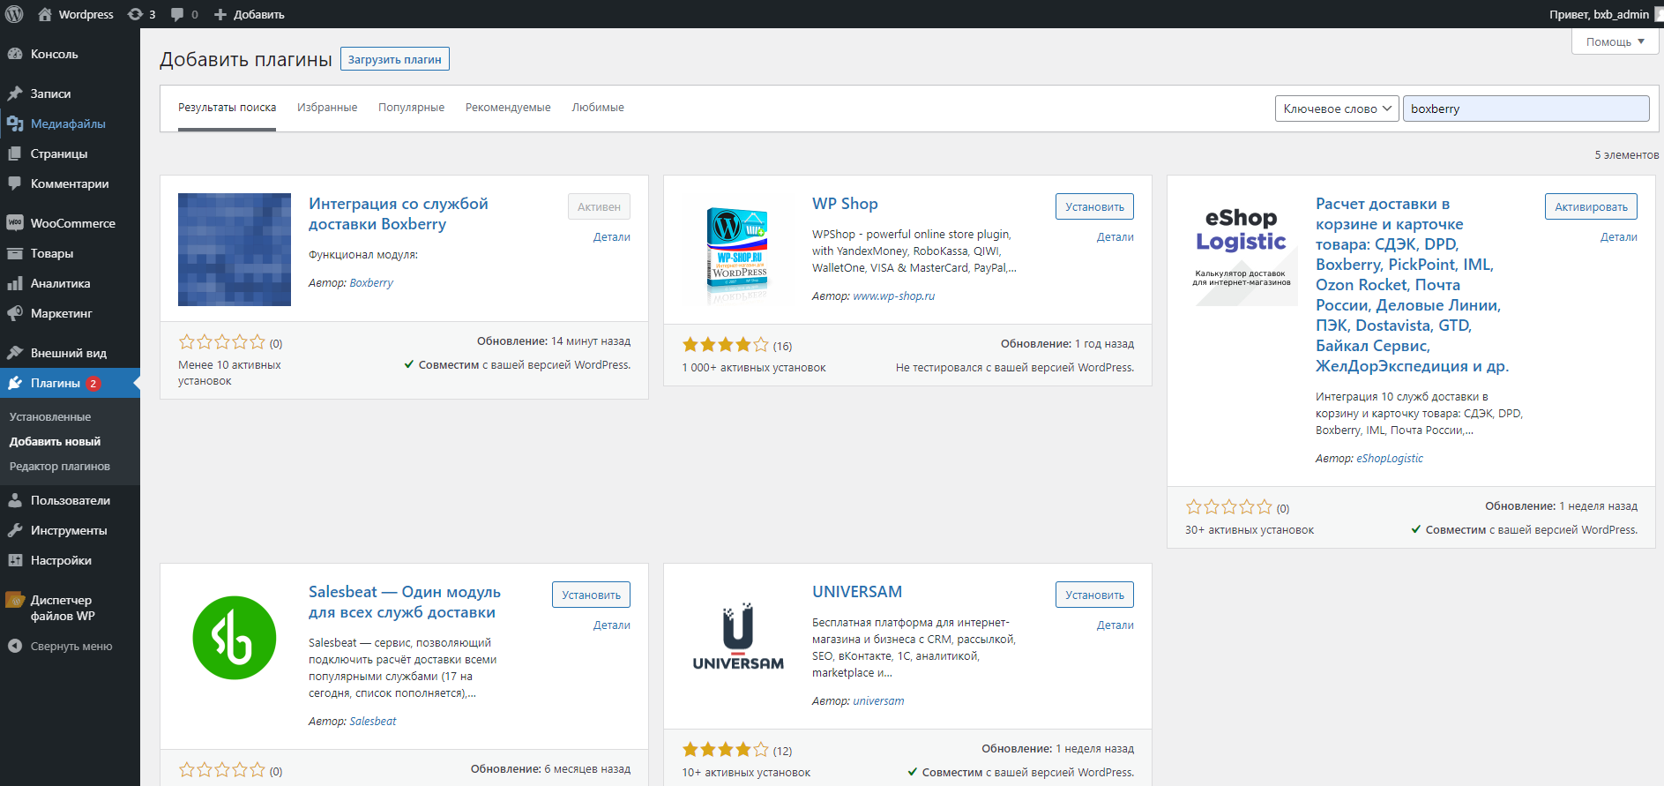This screenshot has width=1664, height=786.
Task: Click the green Salesbeat plugin logo
Action: coord(235,638)
